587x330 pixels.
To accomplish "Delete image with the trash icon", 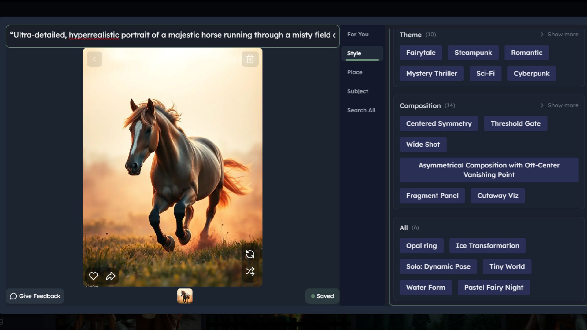I will 250,59.
